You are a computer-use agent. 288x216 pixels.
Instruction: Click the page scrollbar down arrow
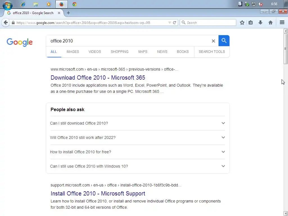285,213
